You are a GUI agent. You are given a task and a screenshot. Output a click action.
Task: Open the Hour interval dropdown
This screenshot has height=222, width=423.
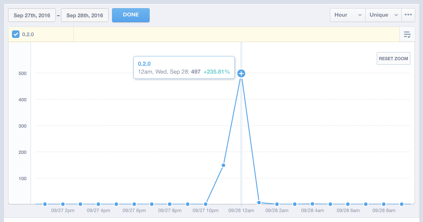coord(348,15)
